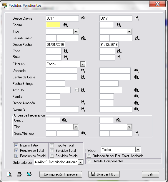168x182 pixels.
Task: Click binoculars lookup next to yellow Centro field
Action: (x=66, y=25)
